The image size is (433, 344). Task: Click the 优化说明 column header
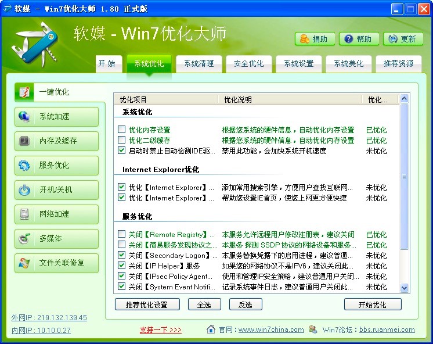click(x=290, y=99)
